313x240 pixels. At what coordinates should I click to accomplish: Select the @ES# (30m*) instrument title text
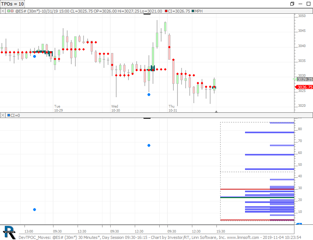coord(28,11)
